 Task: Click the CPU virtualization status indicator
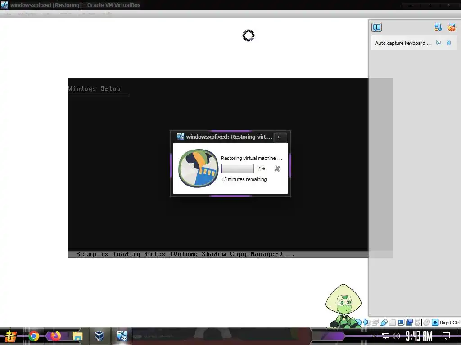click(417, 323)
